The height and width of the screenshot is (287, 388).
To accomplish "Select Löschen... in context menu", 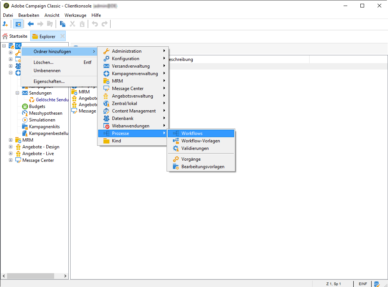I will pos(59,62).
